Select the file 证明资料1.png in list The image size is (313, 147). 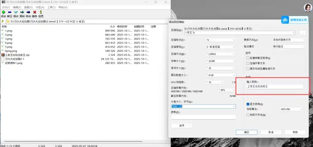(x=14, y=63)
